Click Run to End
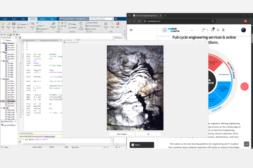 tap(91, 29)
